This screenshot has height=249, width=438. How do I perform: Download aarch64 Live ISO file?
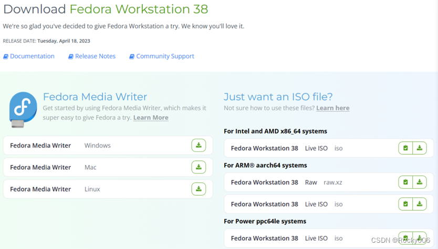coord(420,204)
